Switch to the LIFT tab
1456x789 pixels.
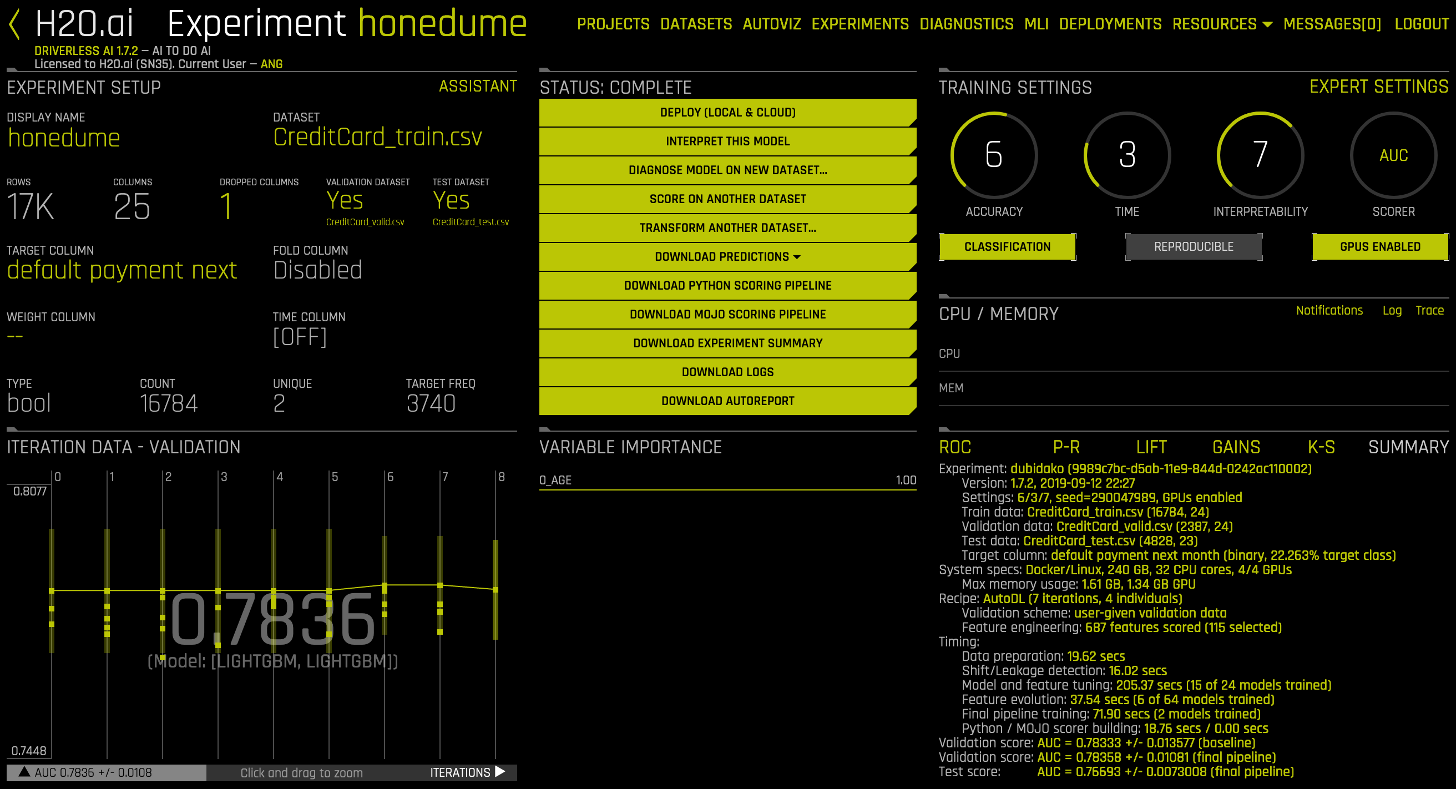click(1151, 447)
